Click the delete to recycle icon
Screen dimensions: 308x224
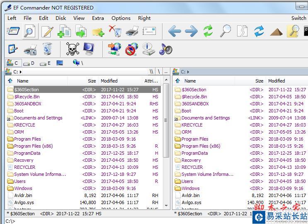click(x=115, y=31)
